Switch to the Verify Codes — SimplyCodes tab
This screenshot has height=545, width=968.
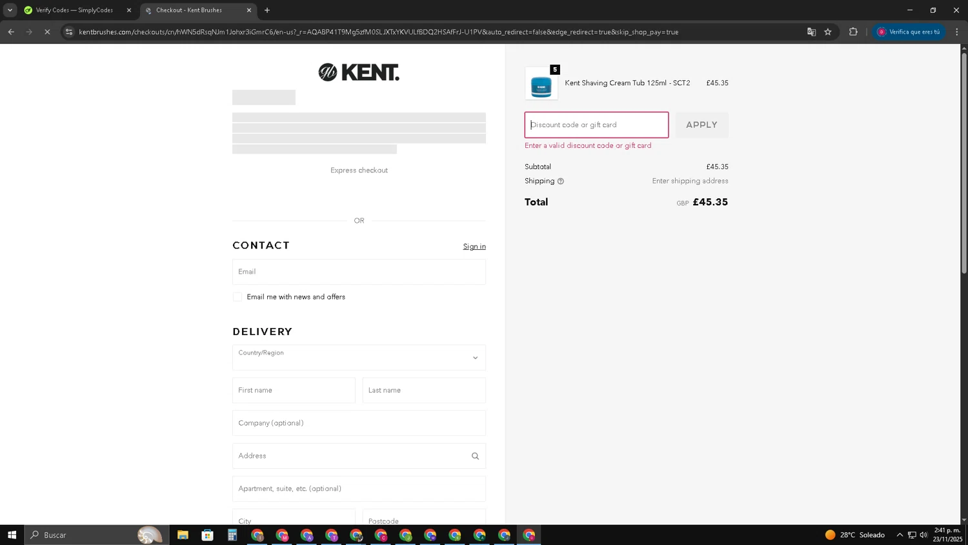pyautogui.click(x=74, y=10)
